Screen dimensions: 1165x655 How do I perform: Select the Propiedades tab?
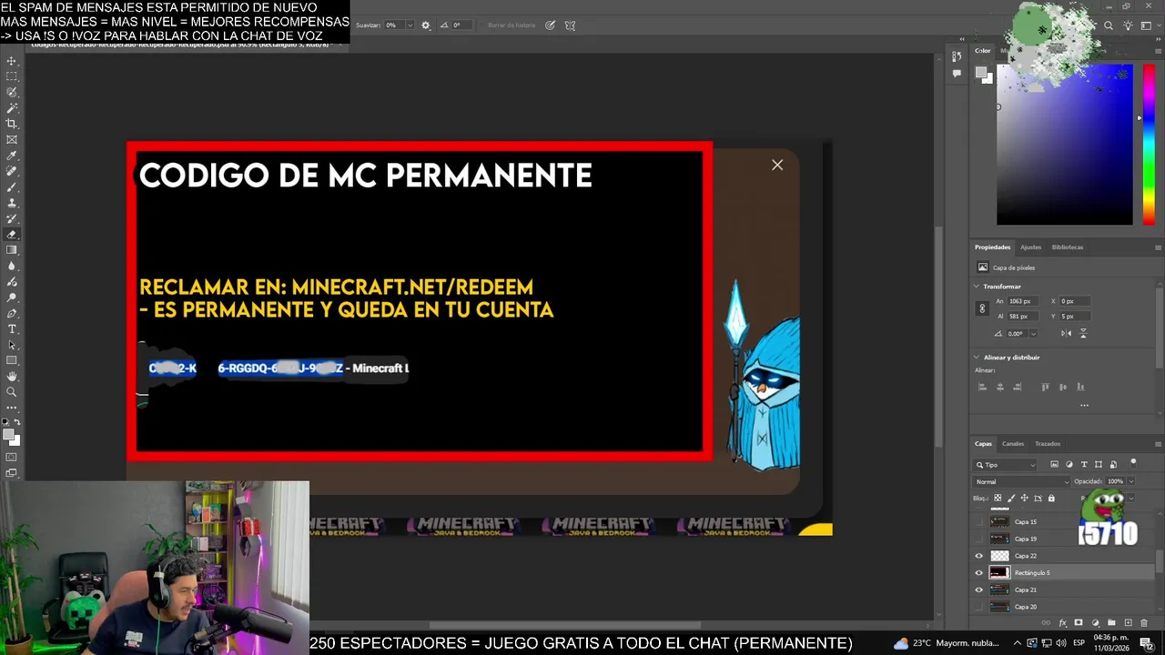pos(993,247)
